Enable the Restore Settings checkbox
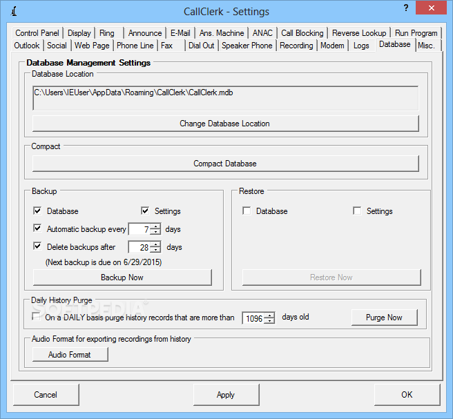 tap(357, 211)
